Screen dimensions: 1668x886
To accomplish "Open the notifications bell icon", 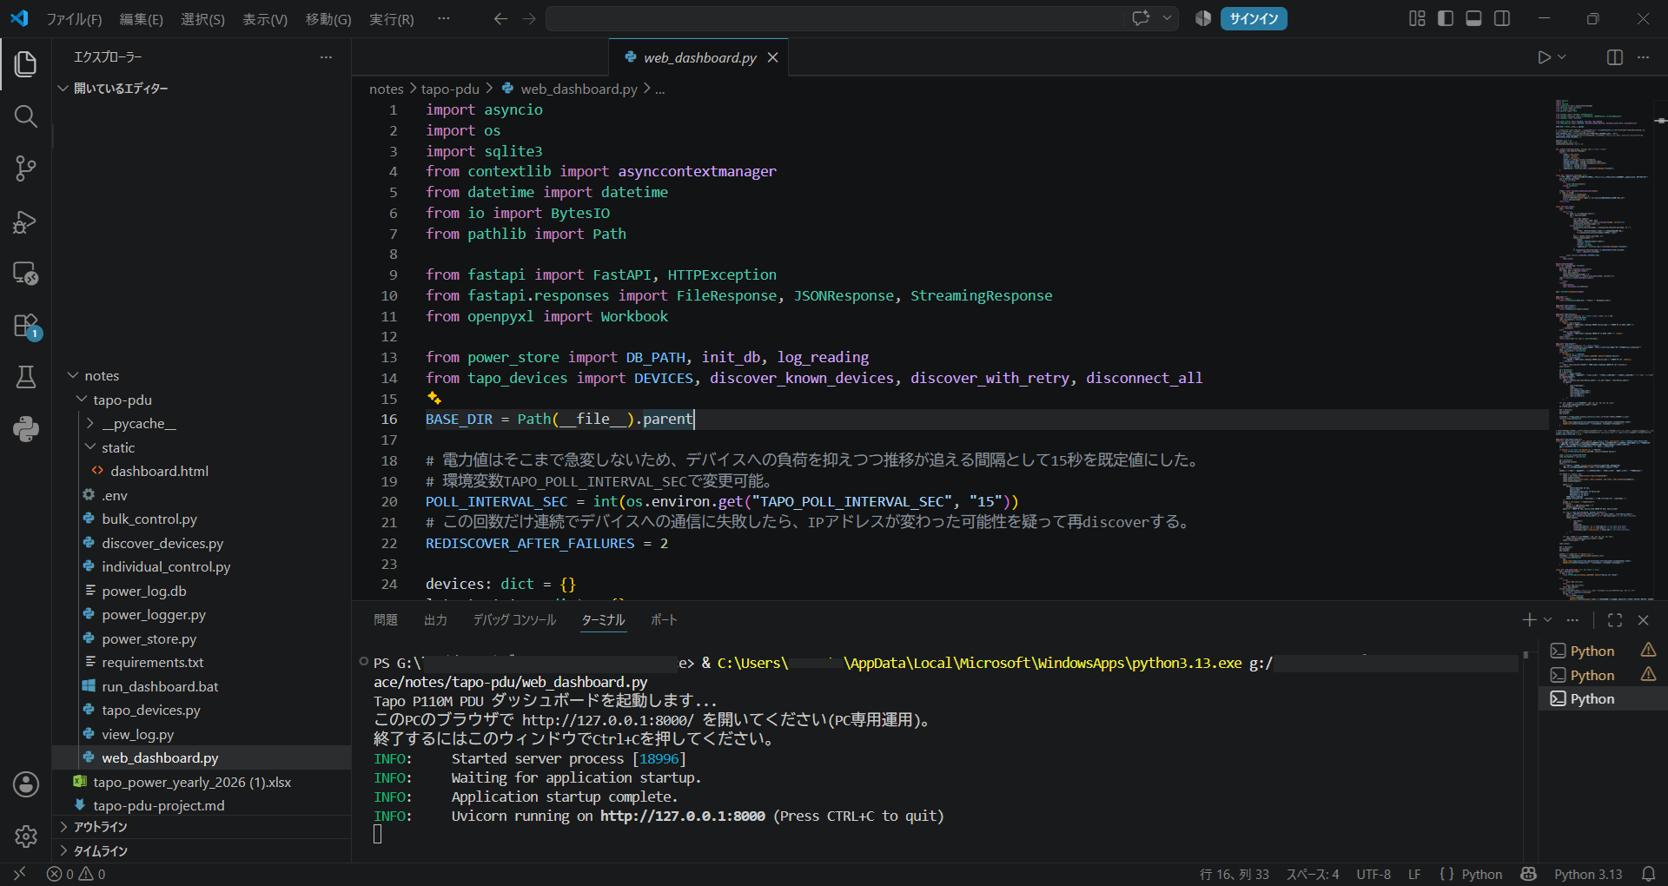I will point(1648,874).
